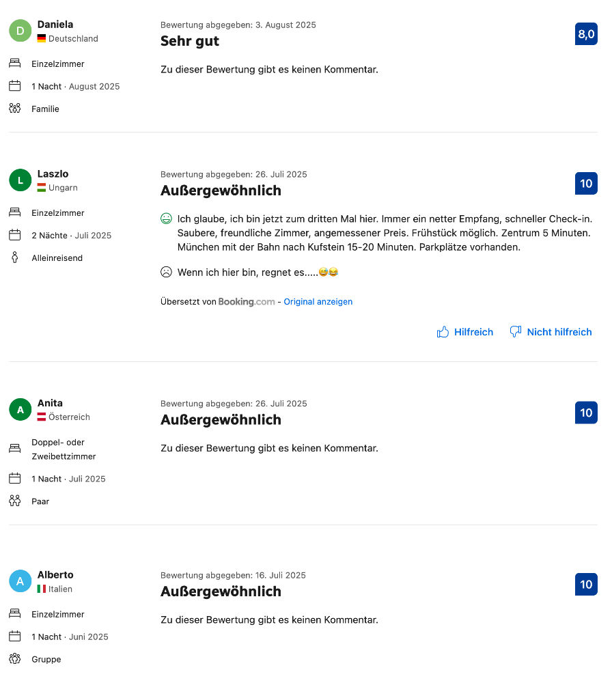Click the Außergewöhnlich title of Anita's review

coord(221,420)
